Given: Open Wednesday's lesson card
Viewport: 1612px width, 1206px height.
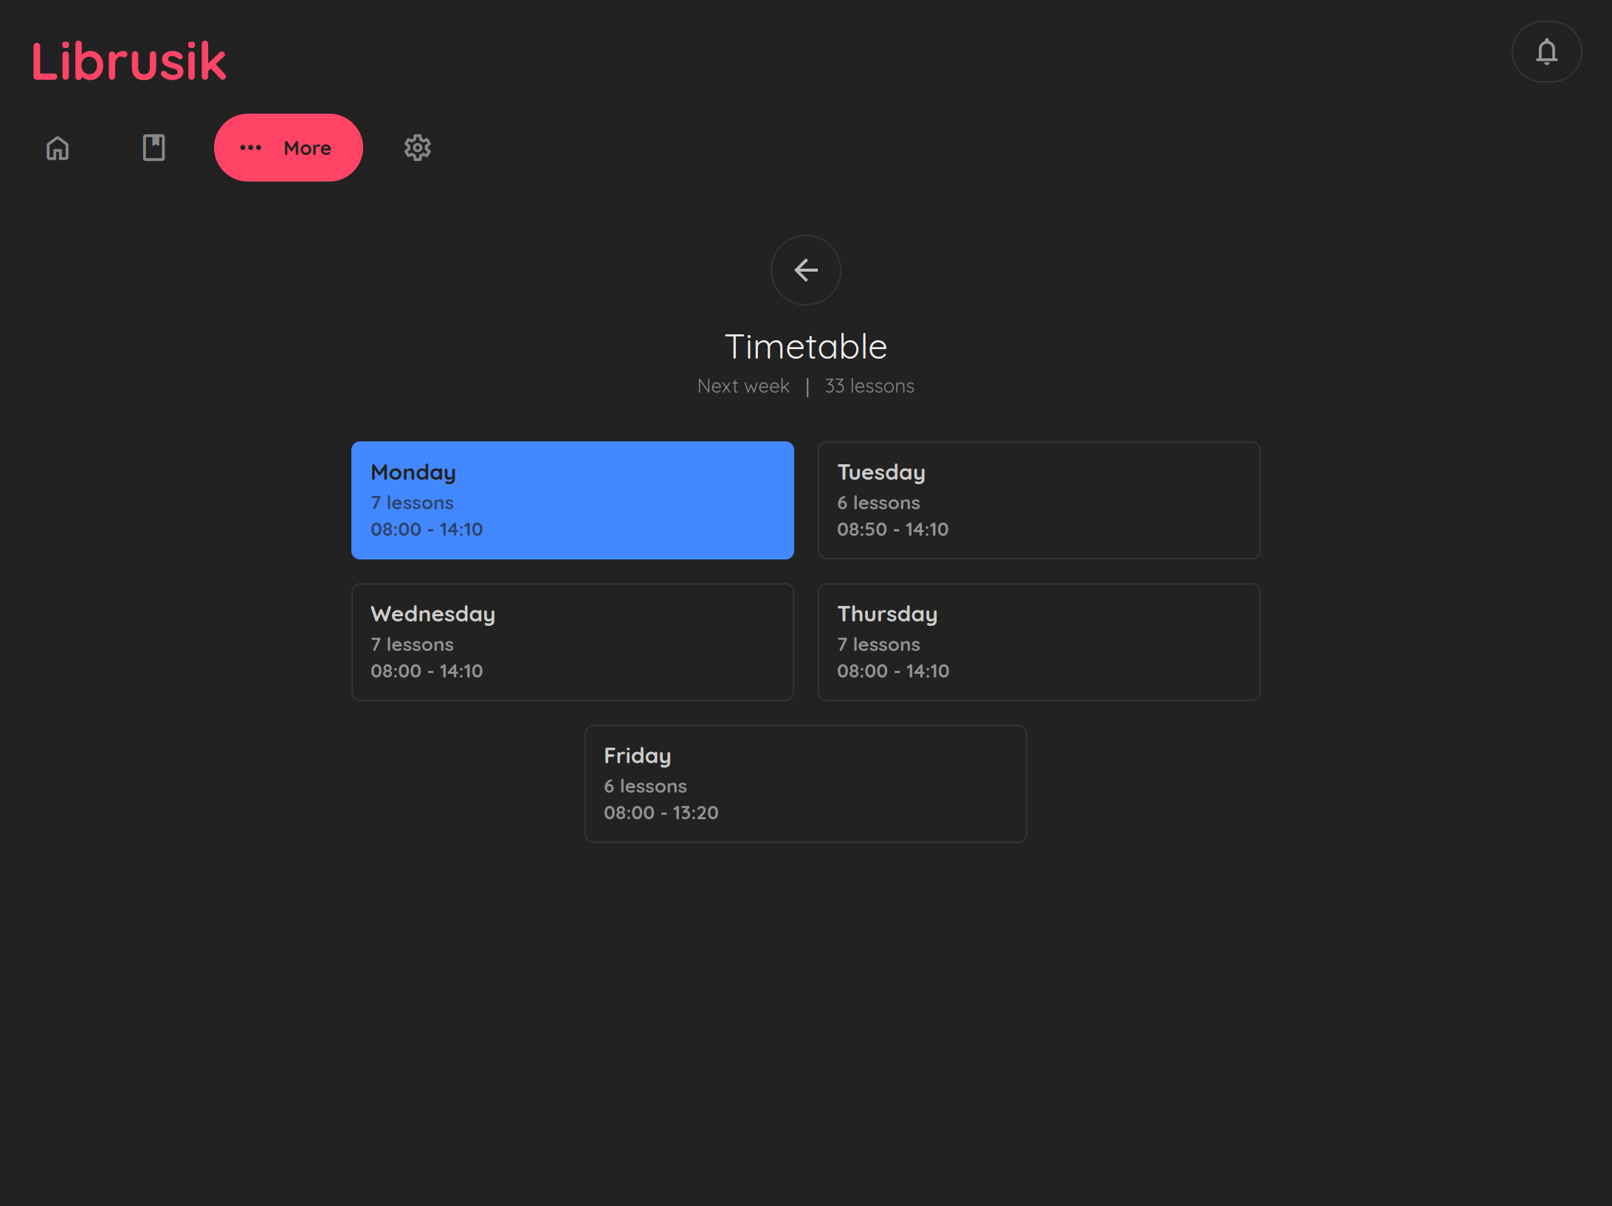Looking at the screenshot, I should point(572,641).
